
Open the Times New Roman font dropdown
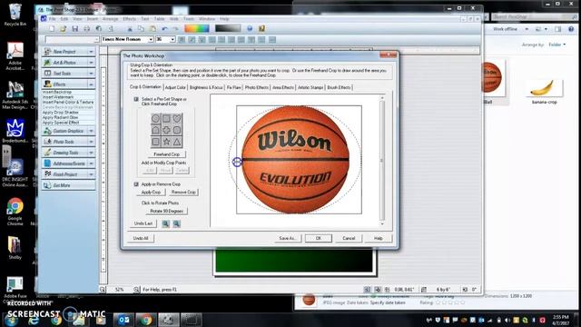151,39
